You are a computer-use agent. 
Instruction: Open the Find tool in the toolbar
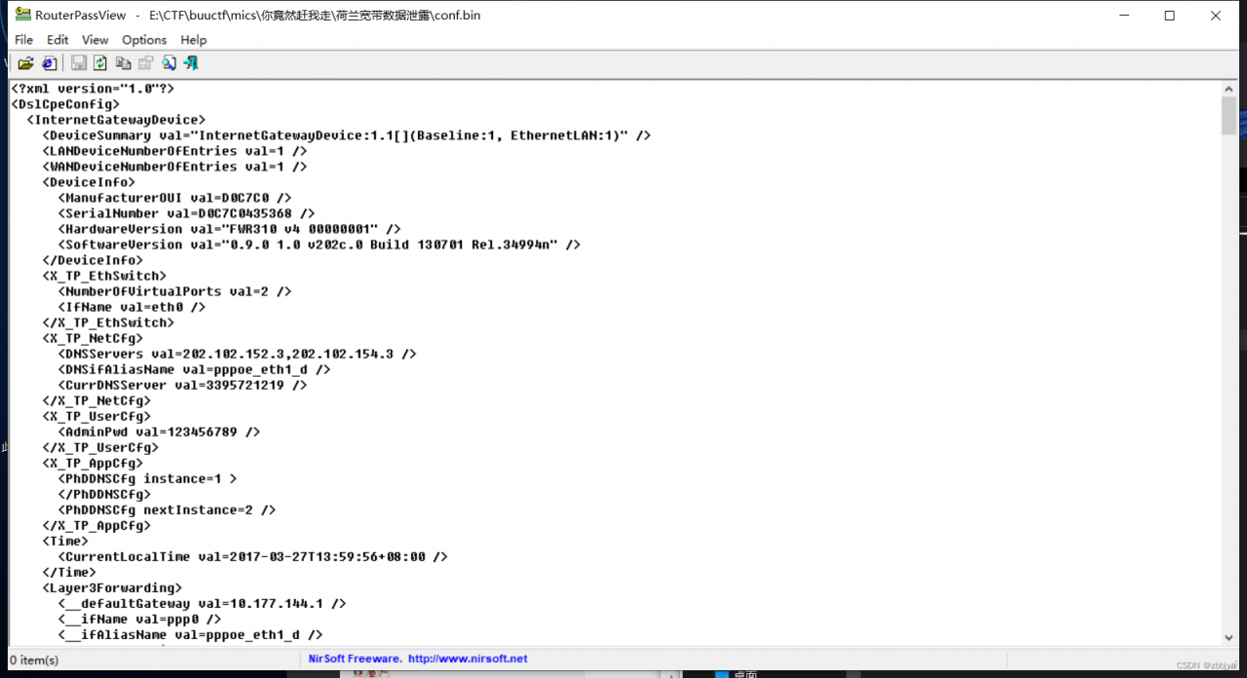[169, 63]
